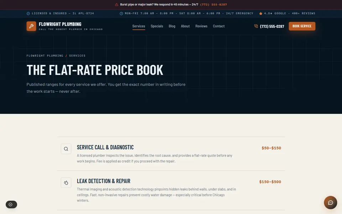Click the Published ranges for every service subtitle
The width and height of the screenshot is (342, 214).
(106, 88)
